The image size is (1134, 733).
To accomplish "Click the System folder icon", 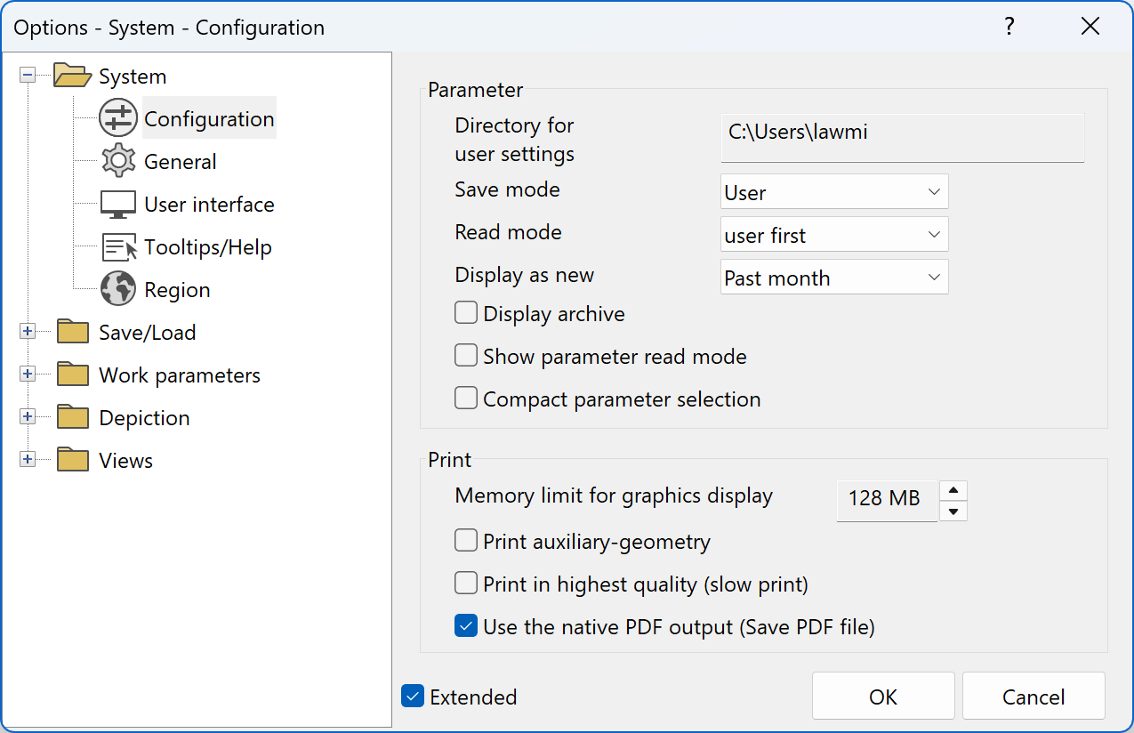I will 71,76.
